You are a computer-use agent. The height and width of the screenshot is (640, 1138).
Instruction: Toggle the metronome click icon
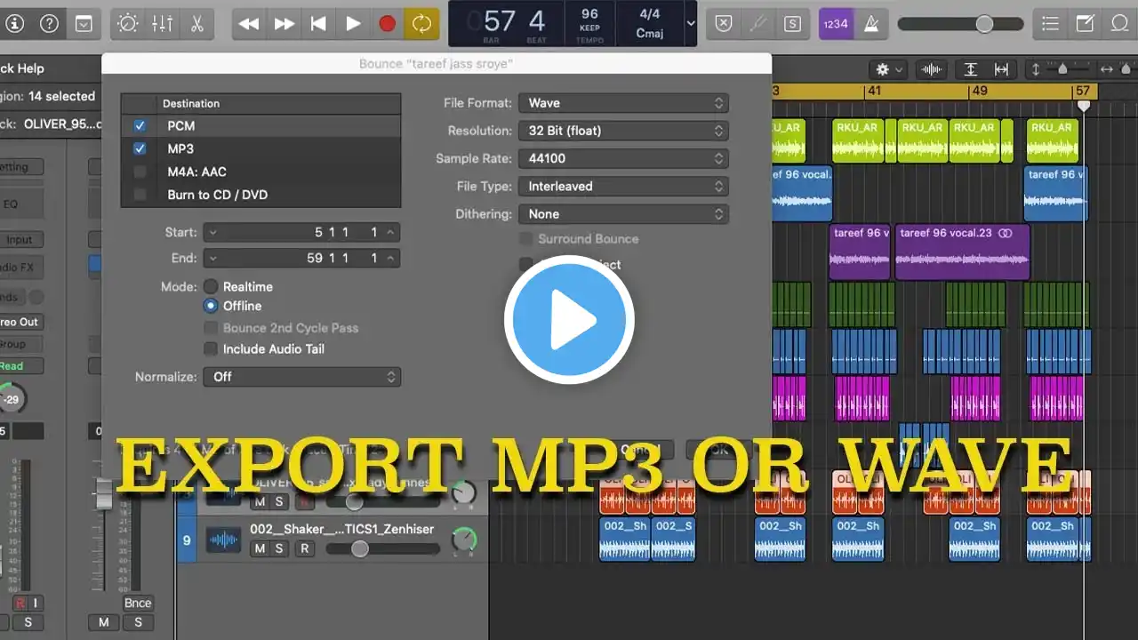[871, 24]
